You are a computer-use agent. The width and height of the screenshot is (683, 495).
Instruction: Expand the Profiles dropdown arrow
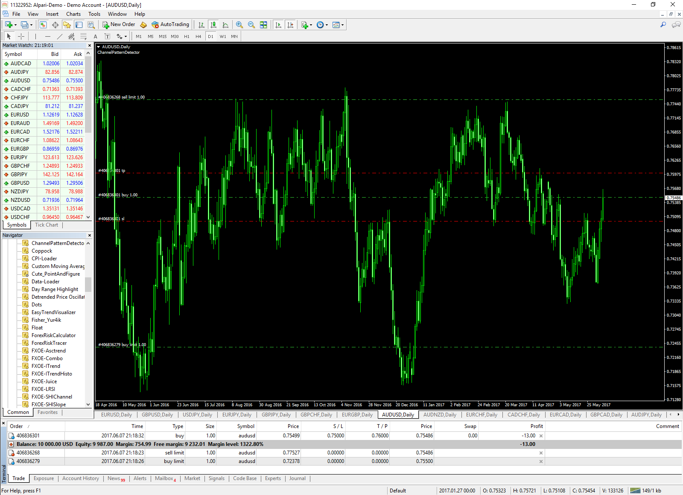point(32,25)
